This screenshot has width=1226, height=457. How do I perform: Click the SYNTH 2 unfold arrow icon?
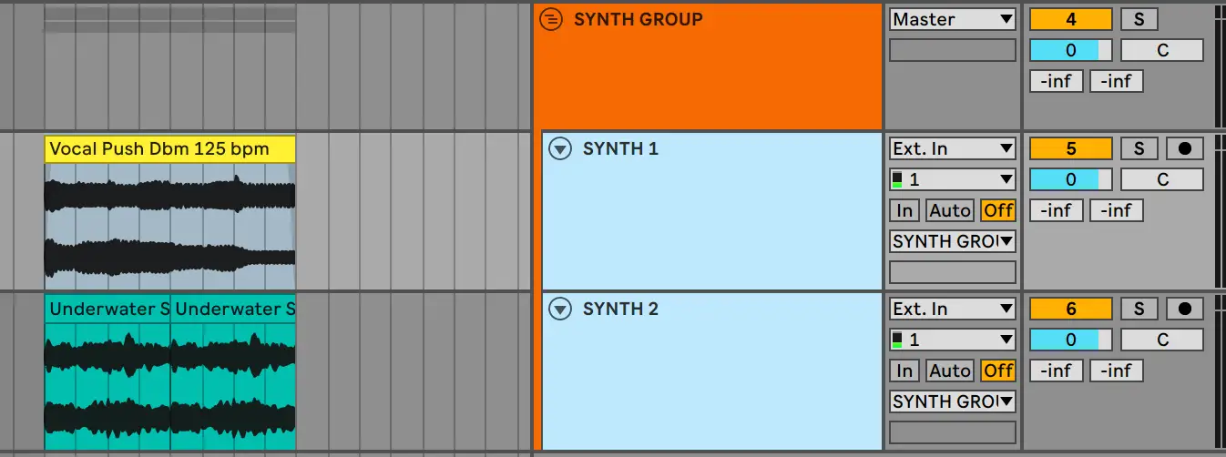[x=559, y=310]
